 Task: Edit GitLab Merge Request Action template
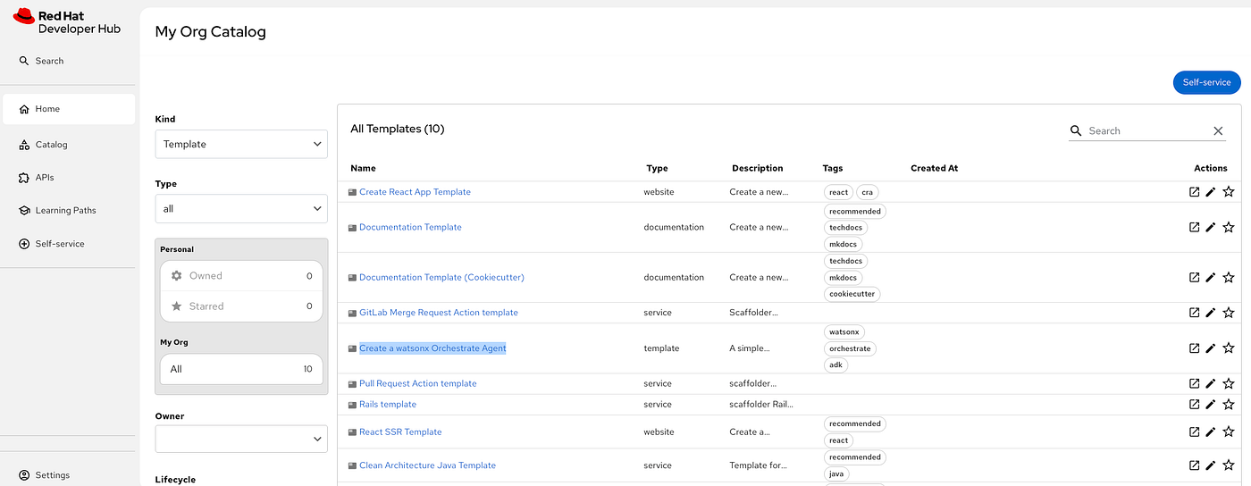[1211, 313]
